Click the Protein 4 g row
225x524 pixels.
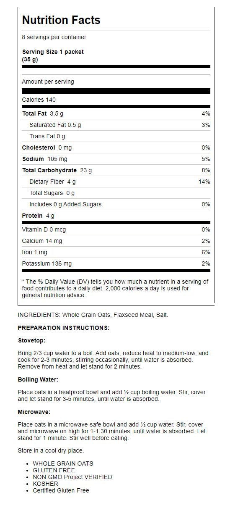point(116,216)
